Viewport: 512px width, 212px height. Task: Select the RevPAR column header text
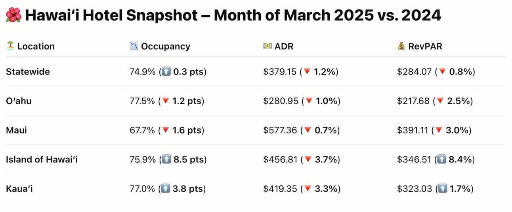425,46
